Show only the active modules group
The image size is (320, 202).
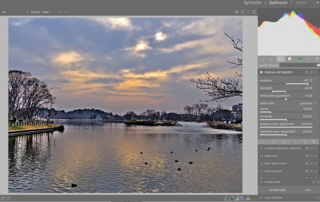tap(262, 59)
